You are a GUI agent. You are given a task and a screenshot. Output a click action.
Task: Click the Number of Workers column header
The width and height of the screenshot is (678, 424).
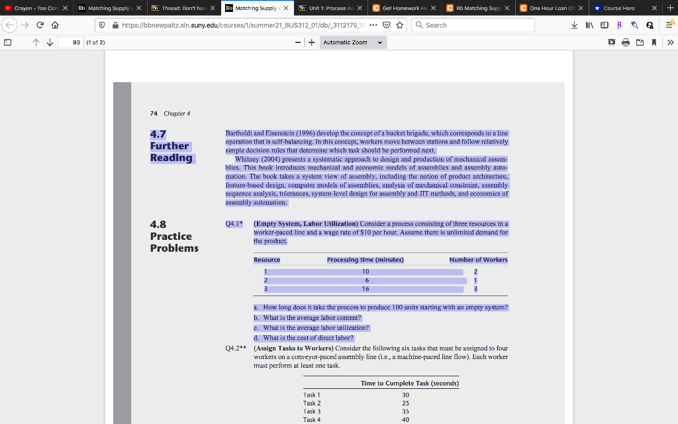click(x=478, y=260)
